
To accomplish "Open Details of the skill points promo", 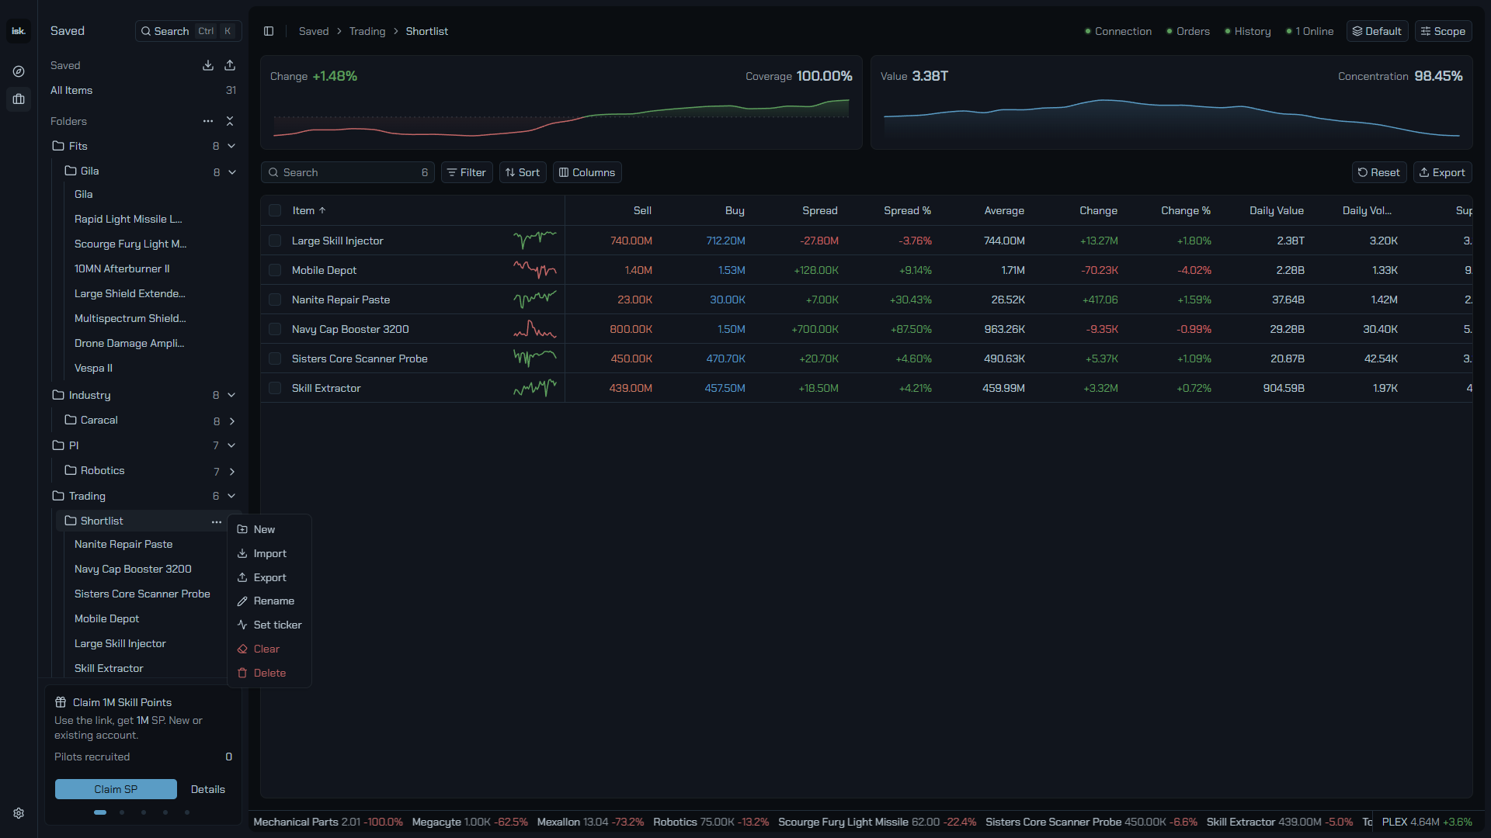I will pyautogui.click(x=208, y=789).
